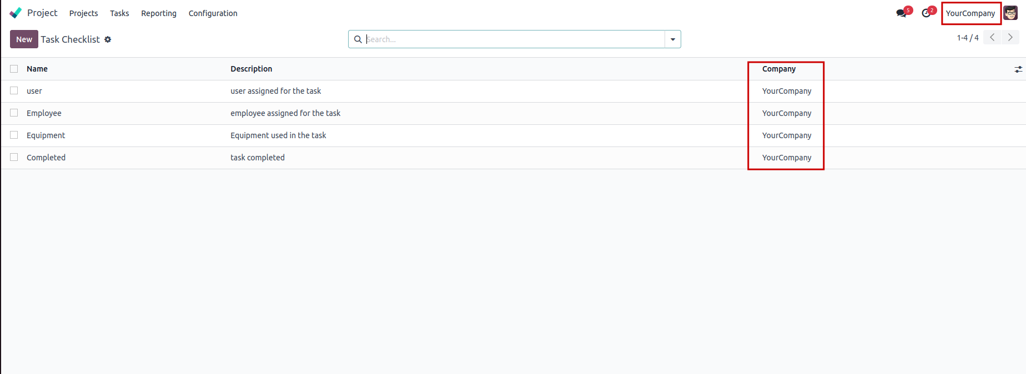Image resolution: width=1026 pixels, height=374 pixels.
Task: Click the search magnifier icon
Action: (358, 39)
